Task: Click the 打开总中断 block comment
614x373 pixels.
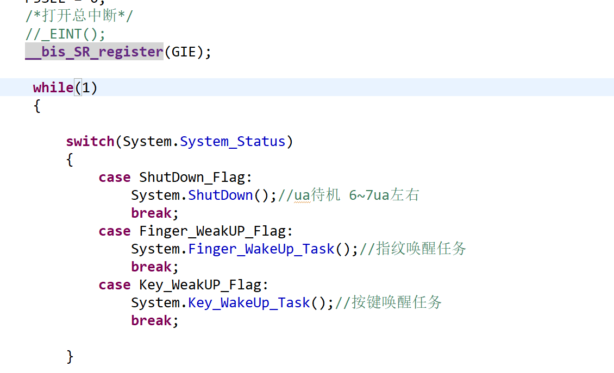Action: click(79, 16)
